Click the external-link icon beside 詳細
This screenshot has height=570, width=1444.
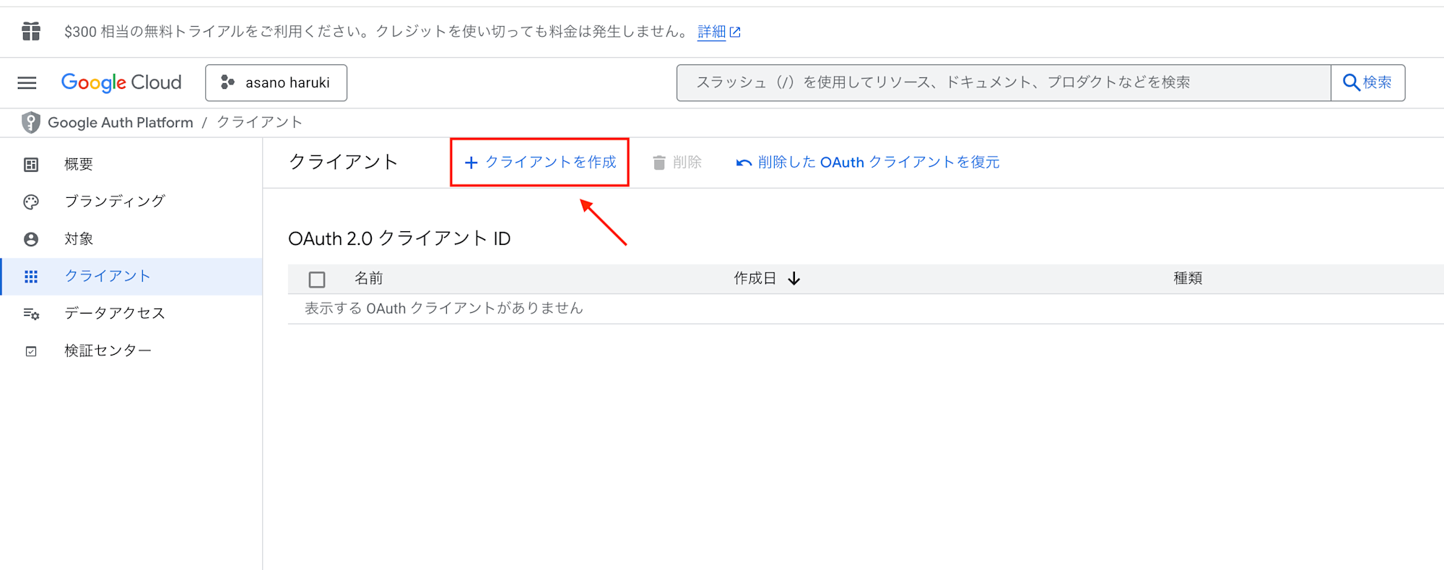pyautogui.click(x=735, y=33)
